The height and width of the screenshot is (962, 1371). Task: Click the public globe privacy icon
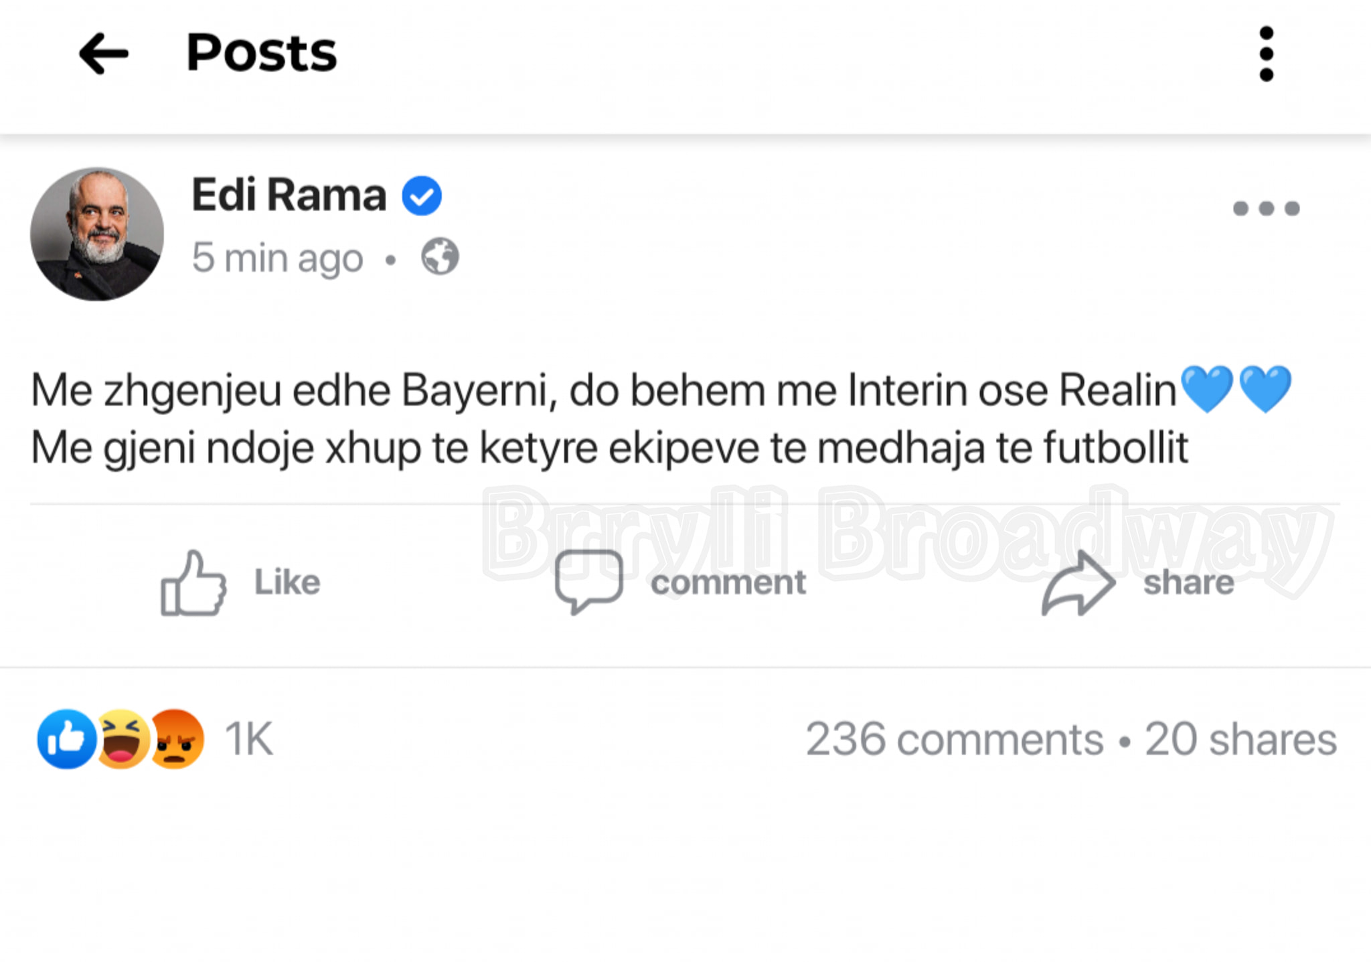point(440,256)
